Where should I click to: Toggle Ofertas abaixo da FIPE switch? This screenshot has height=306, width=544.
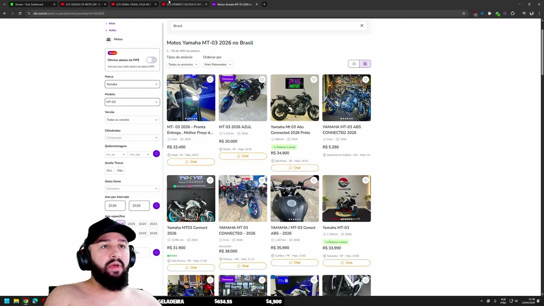pyautogui.click(x=151, y=60)
